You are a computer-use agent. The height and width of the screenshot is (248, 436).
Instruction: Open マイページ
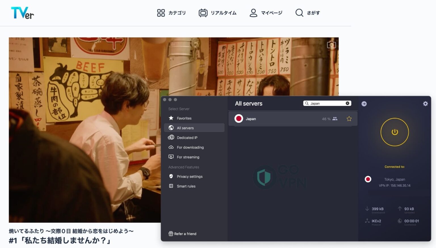point(266,12)
